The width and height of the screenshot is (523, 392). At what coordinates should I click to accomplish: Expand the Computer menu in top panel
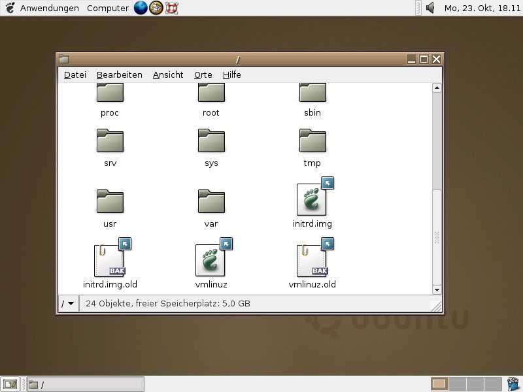(107, 8)
